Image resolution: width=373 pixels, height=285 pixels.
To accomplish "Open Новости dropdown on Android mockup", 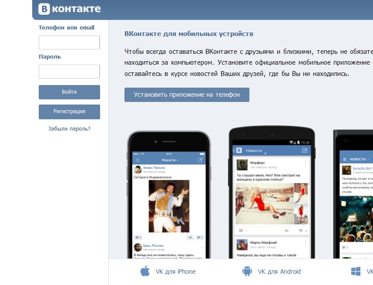I will (x=256, y=151).
